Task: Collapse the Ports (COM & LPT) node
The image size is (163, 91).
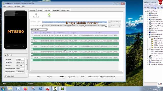Action: point(148,50)
